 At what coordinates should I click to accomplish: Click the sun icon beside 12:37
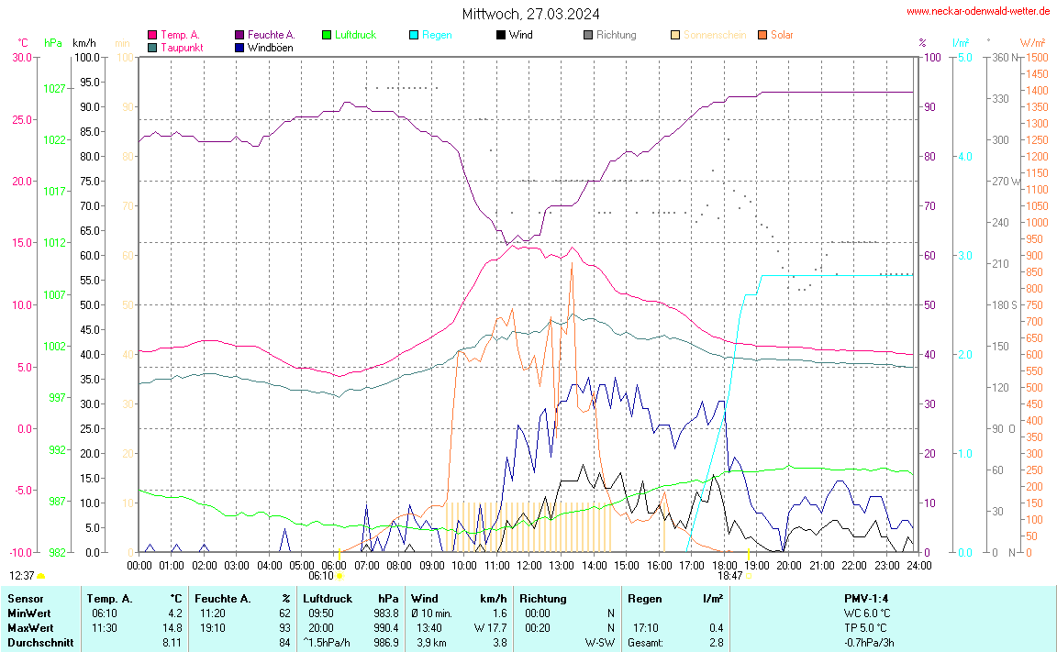pos(40,576)
